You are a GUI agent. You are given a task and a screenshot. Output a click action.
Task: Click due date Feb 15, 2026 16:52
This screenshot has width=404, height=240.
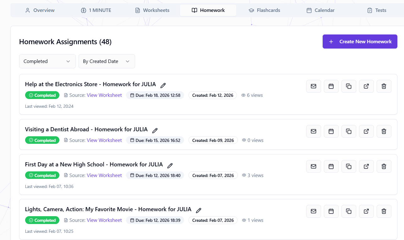click(155, 140)
